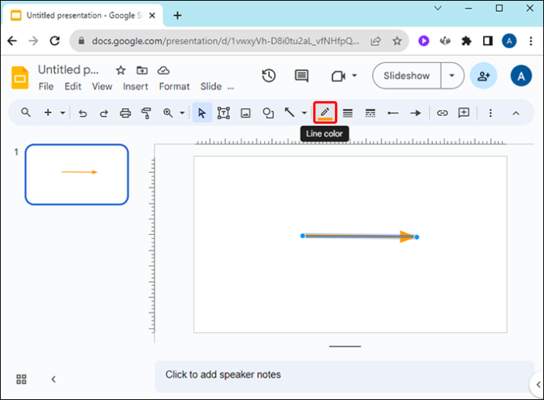This screenshot has width=544, height=400.
Task: Show the side panel chevron
Action: click(x=538, y=384)
